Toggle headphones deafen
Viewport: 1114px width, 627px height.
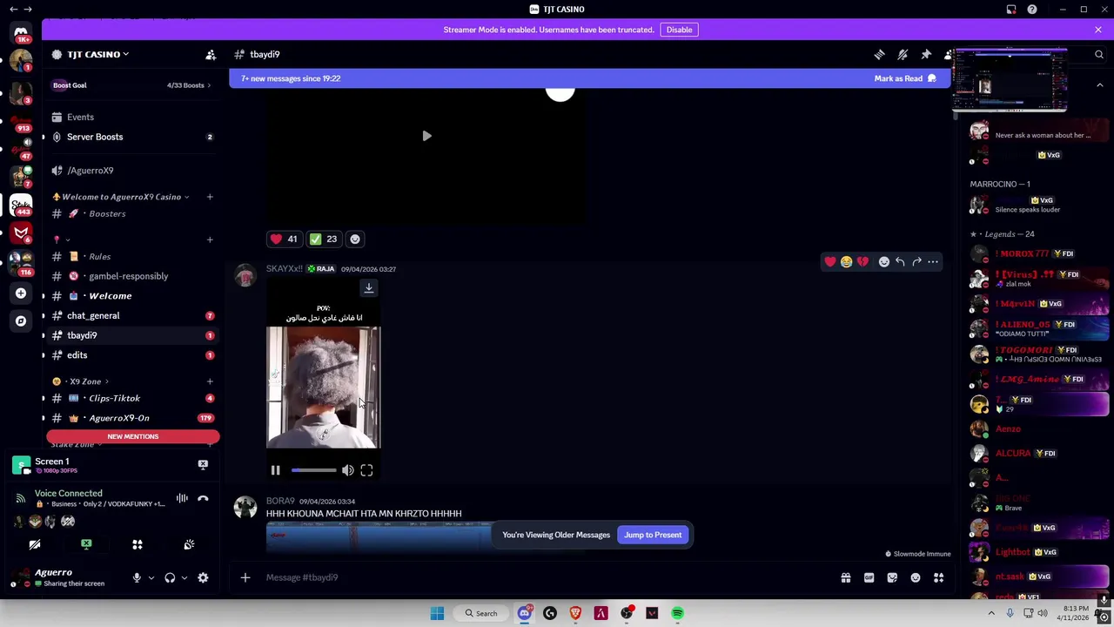(170, 577)
